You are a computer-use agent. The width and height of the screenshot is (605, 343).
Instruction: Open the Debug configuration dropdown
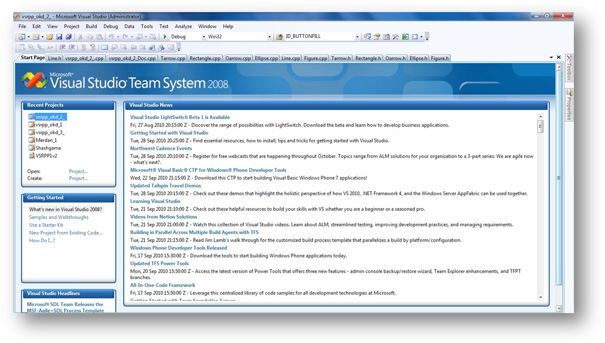click(x=203, y=37)
